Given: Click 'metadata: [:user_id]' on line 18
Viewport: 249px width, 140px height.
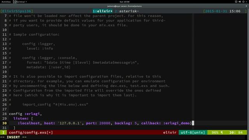Looking at the screenshot, I should [x=48, y=67].
